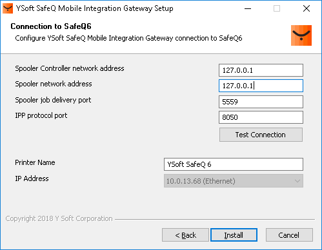Focus the Spooler Controller network address field
Screen dimensions: 322x250
261,70
